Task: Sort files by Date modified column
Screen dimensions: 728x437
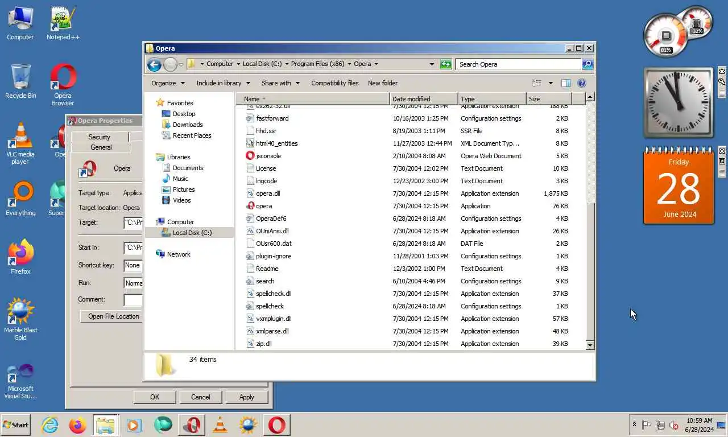Action: (424, 99)
